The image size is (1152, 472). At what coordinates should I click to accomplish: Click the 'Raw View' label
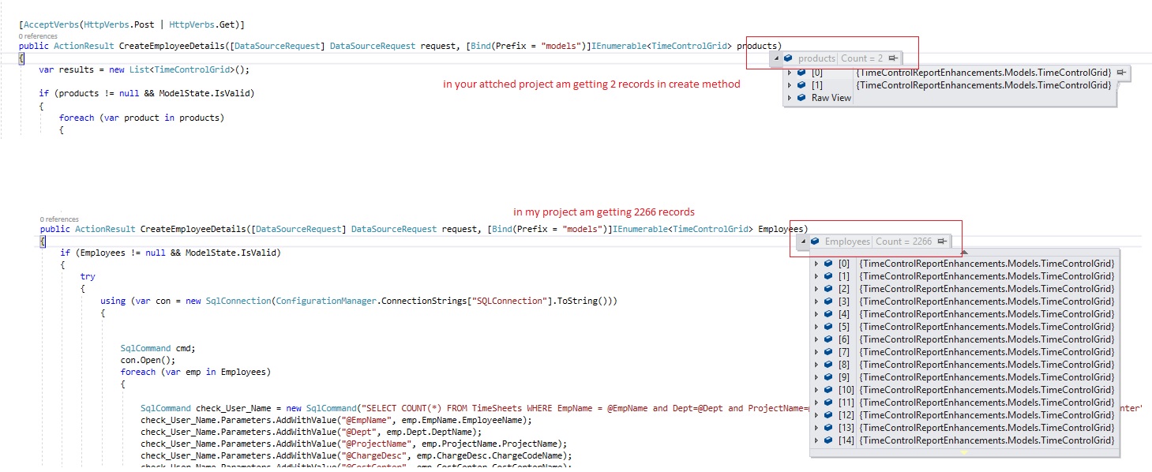[831, 98]
